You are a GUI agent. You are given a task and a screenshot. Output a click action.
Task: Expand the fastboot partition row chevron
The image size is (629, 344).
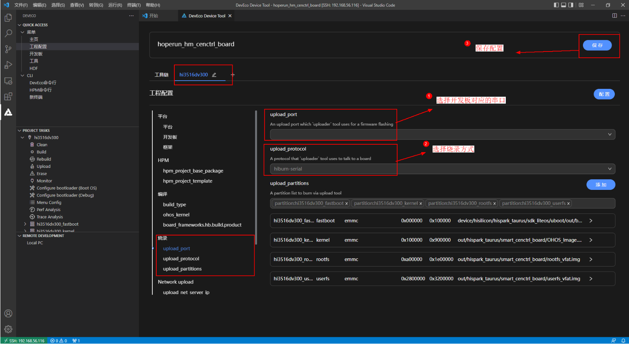[x=591, y=221]
